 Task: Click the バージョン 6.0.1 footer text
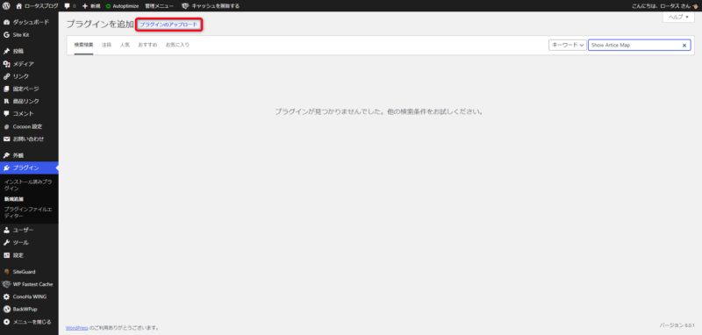pyautogui.click(x=677, y=325)
